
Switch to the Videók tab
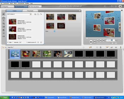14,11
